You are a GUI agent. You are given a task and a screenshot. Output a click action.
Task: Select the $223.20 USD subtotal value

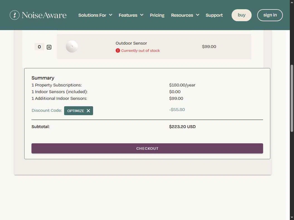pyautogui.click(x=182, y=127)
